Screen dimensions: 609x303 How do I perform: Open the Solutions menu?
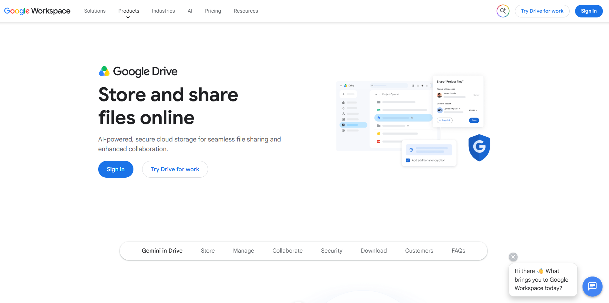pos(95,11)
